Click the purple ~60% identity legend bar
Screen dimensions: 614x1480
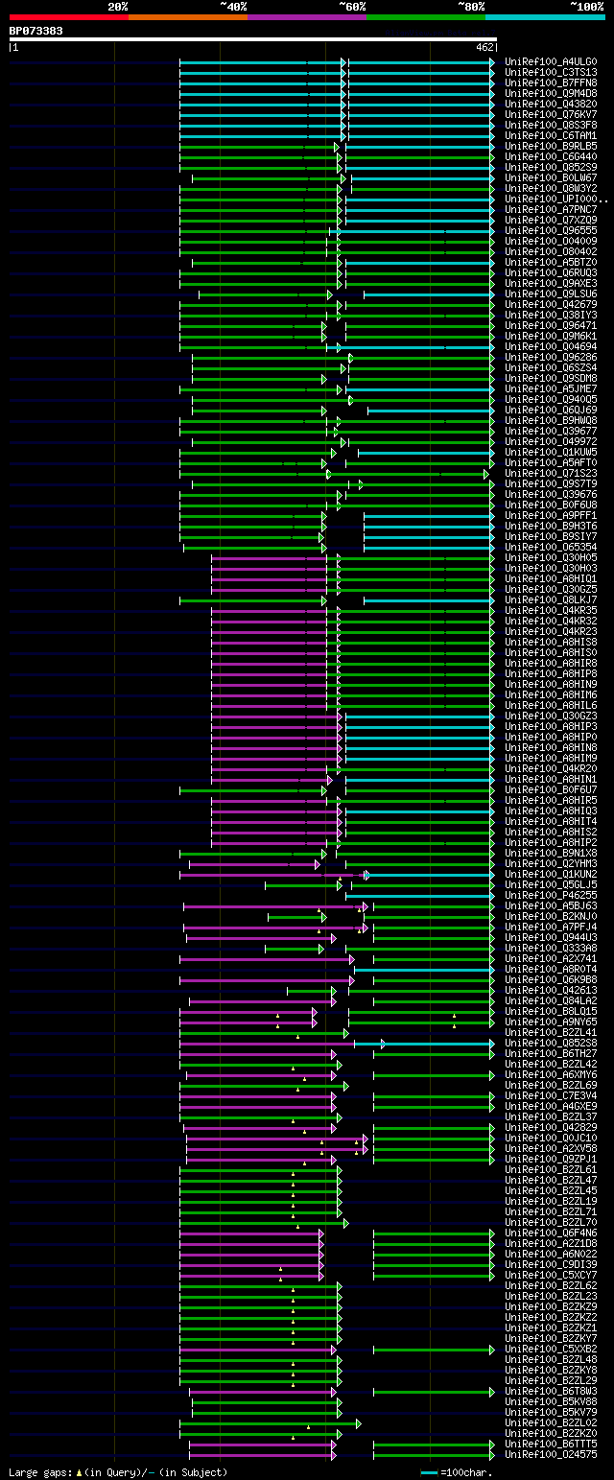tap(307, 17)
